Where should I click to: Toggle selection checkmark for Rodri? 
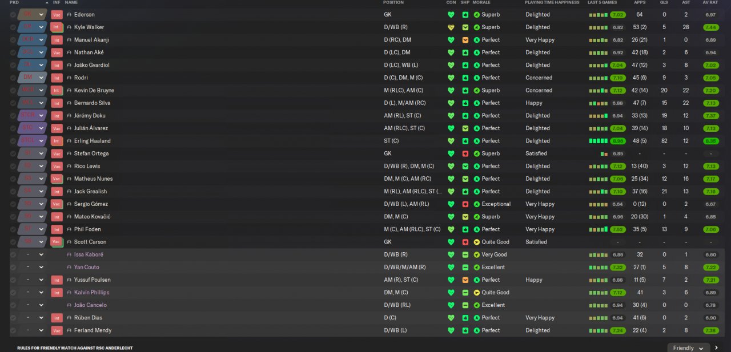13,78
